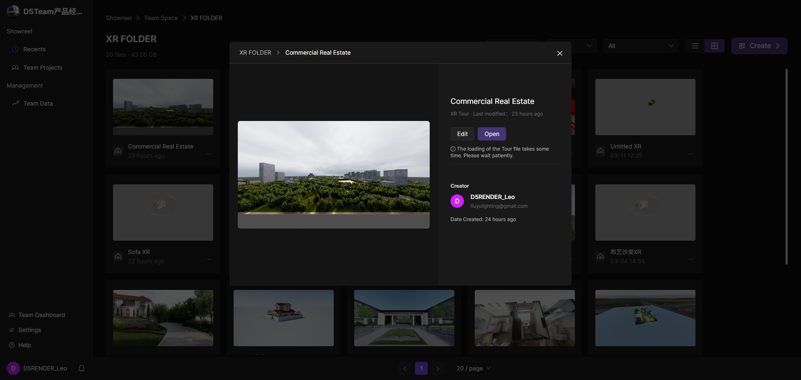Click the building entrance plaza thumbnail
The height and width of the screenshot is (380, 801).
coord(404,318)
